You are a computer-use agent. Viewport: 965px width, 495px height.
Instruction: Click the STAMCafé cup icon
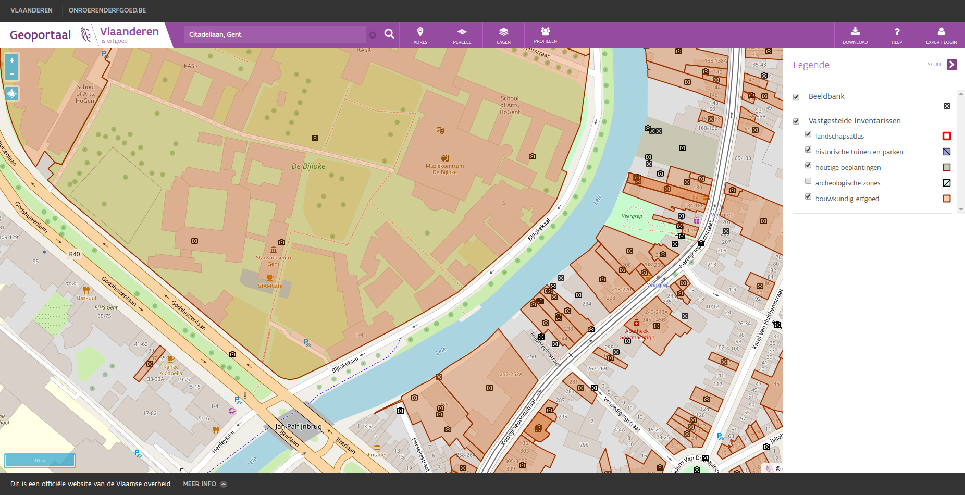coord(270,278)
